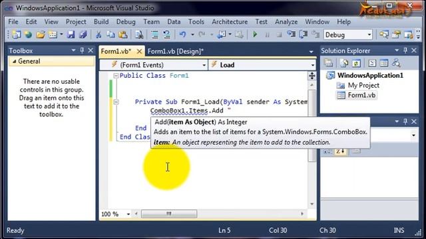Collapse the Form1_Load Sub block
The width and height of the screenshot is (426, 239).
[116, 102]
